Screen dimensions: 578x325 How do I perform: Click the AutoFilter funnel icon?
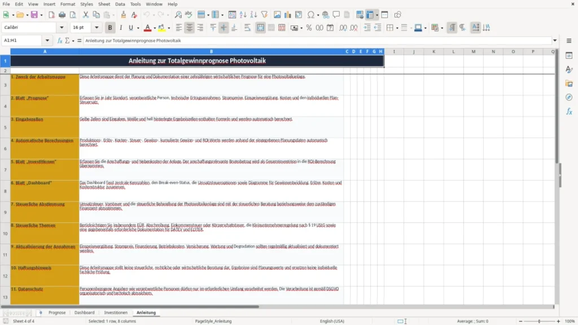[x=264, y=15]
